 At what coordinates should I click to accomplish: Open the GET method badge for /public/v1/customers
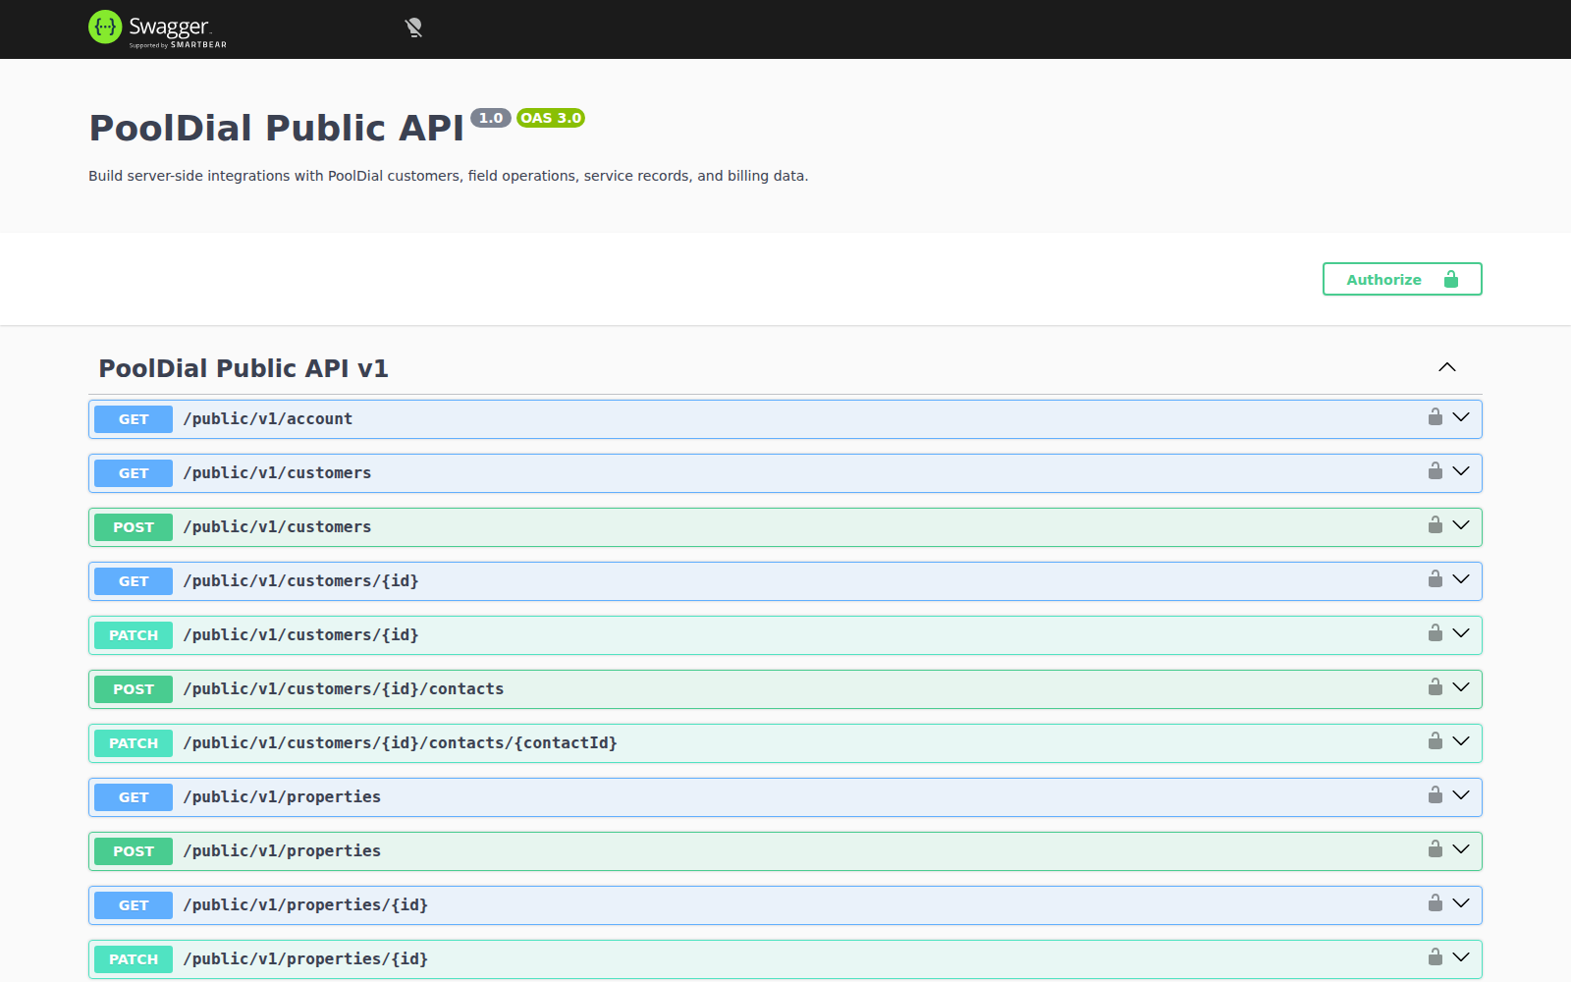point(134,473)
